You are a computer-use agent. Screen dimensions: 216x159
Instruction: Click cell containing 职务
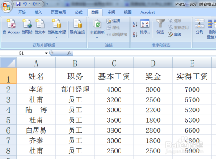point(75,76)
